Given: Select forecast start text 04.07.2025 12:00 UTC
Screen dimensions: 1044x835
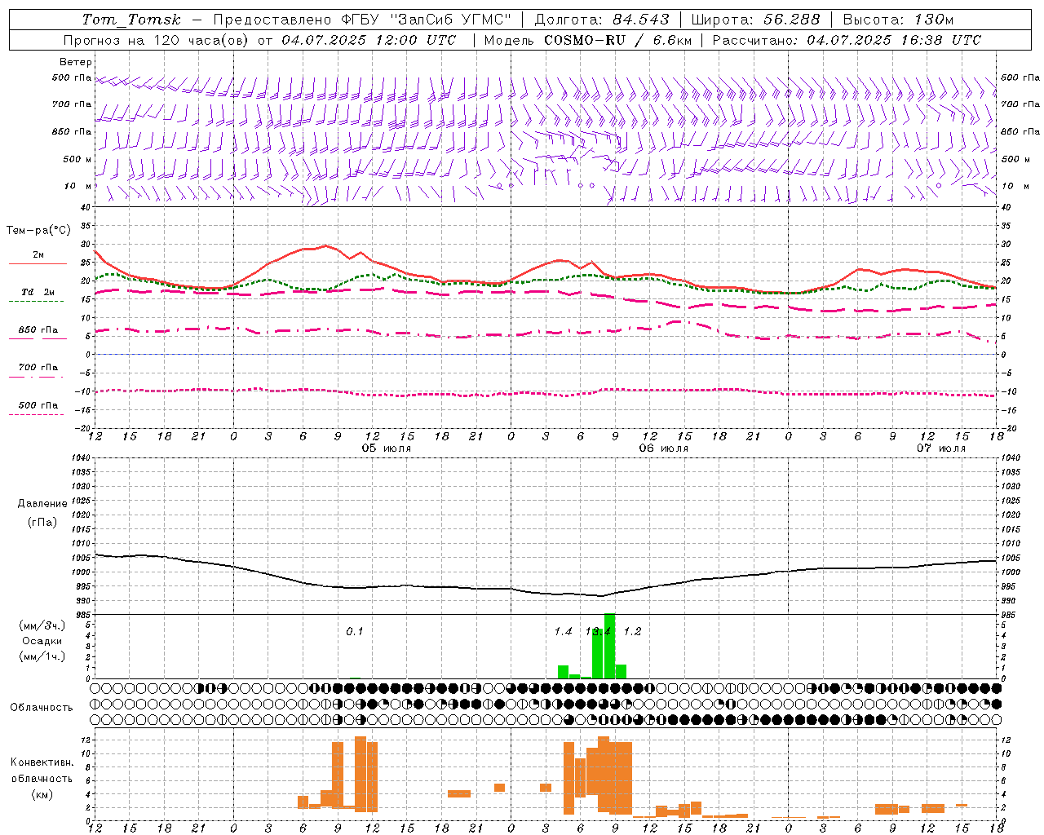Looking at the screenshot, I should point(369,40).
